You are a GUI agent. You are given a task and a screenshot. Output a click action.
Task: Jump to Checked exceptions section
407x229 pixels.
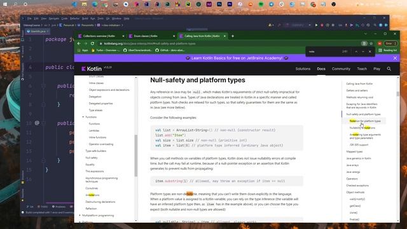(x=357, y=185)
